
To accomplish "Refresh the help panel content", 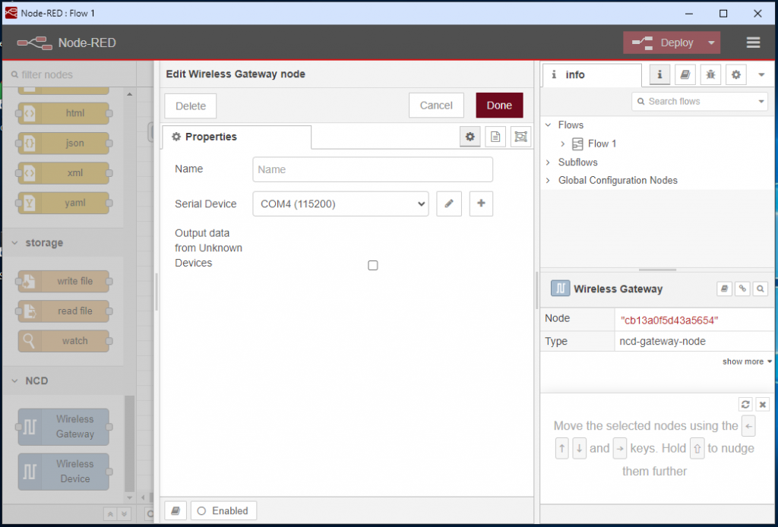I will pos(745,404).
